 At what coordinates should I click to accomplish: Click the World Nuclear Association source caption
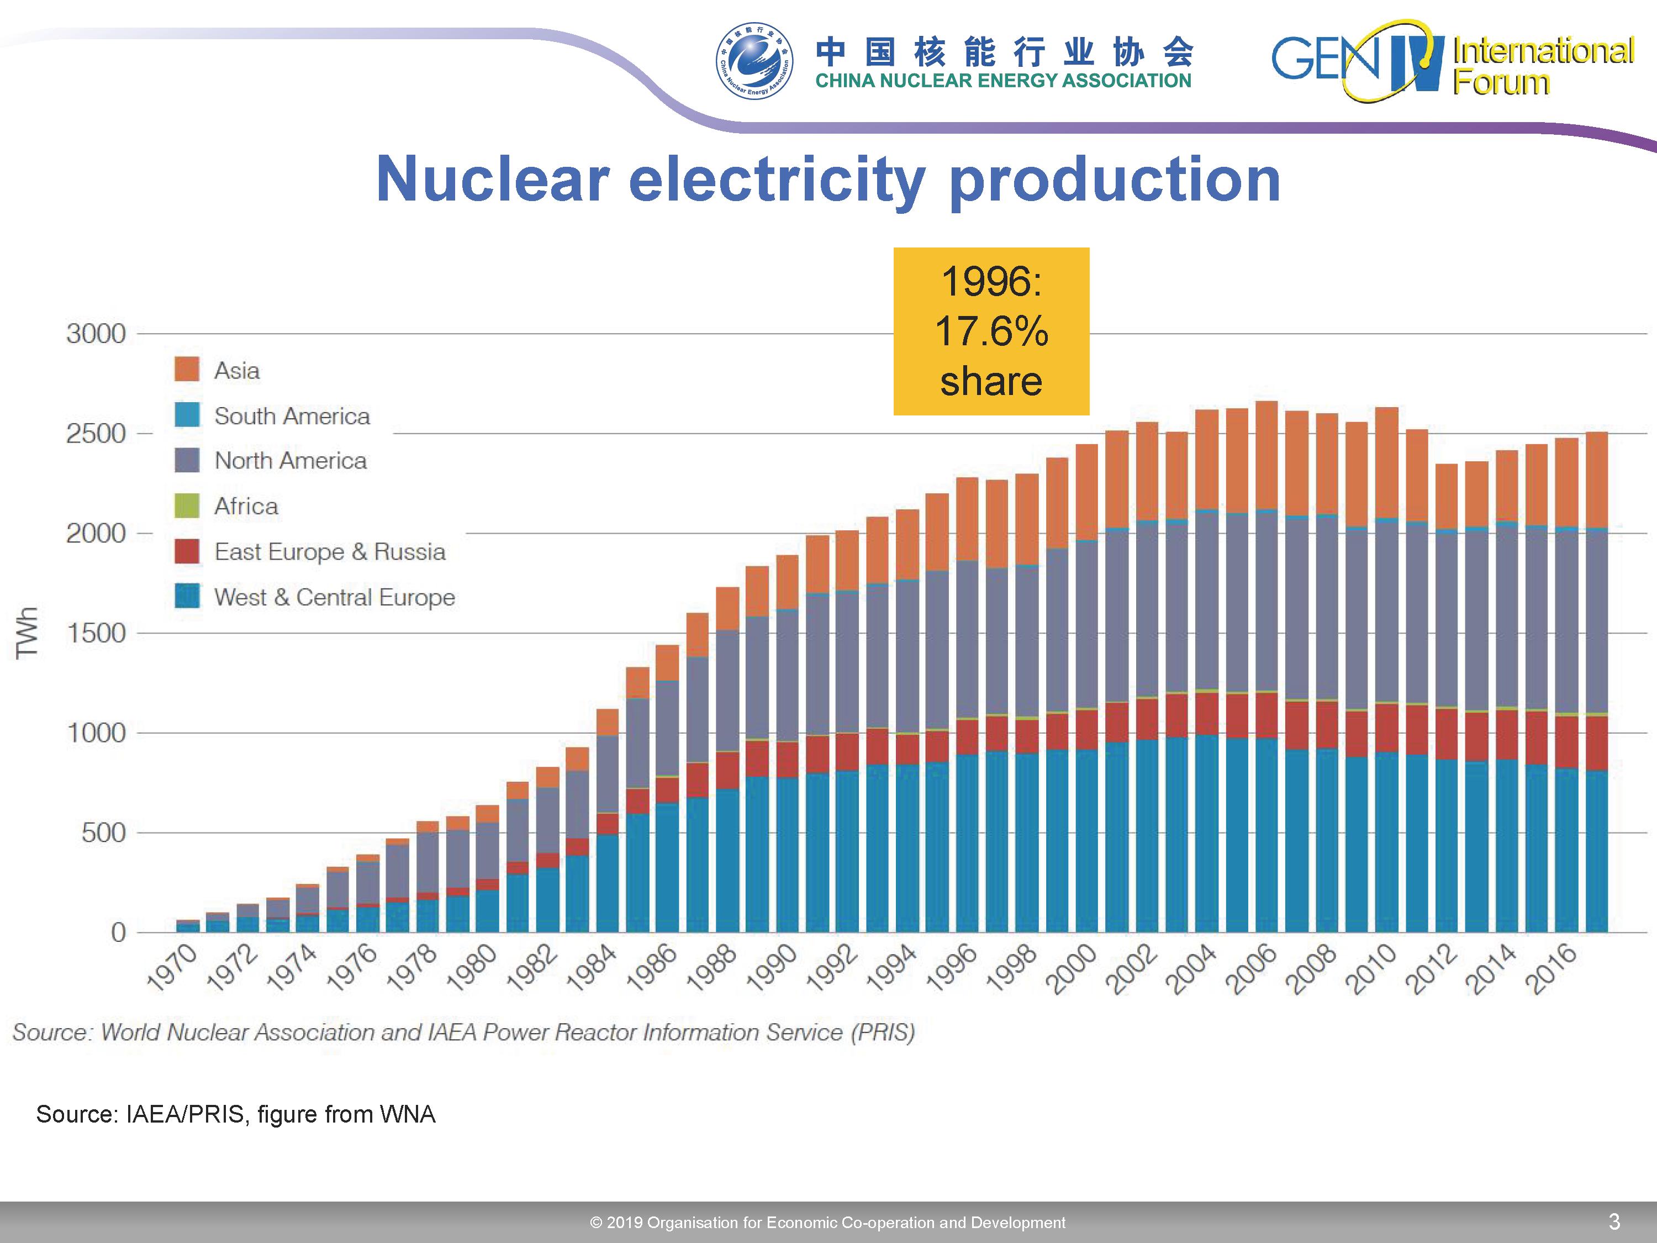pos(464,1033)
